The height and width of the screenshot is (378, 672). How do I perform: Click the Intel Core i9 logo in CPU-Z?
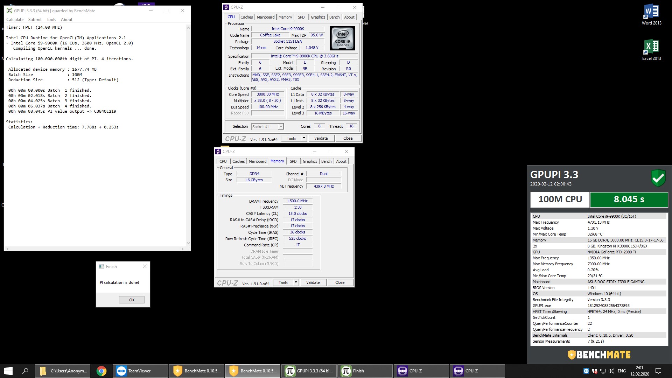pyautogui.click(x=342, y=38)
